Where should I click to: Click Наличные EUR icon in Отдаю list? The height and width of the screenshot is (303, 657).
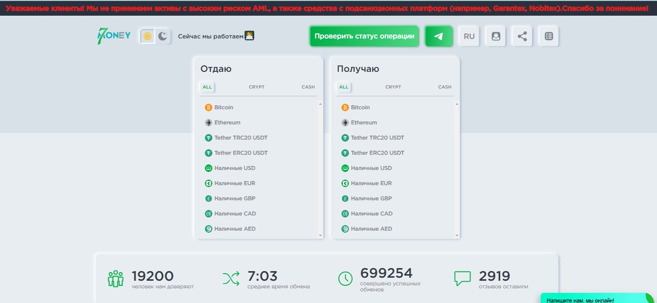[x=208, y=183]
